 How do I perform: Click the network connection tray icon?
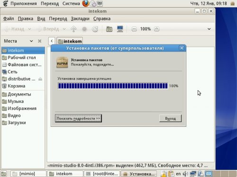[193, 174]
